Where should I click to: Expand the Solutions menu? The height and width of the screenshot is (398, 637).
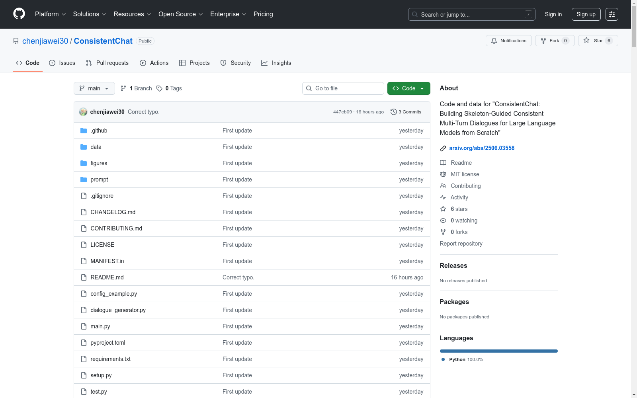pyautogui.click(x=90, y=14)
